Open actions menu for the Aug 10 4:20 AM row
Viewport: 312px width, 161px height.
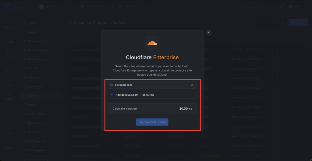277,59
